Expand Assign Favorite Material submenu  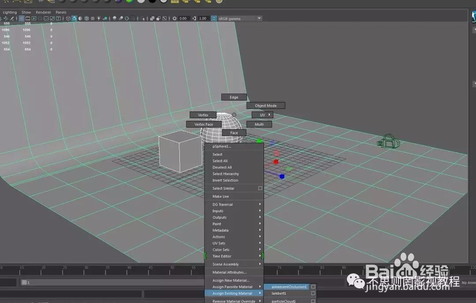(x=234, y=287)
